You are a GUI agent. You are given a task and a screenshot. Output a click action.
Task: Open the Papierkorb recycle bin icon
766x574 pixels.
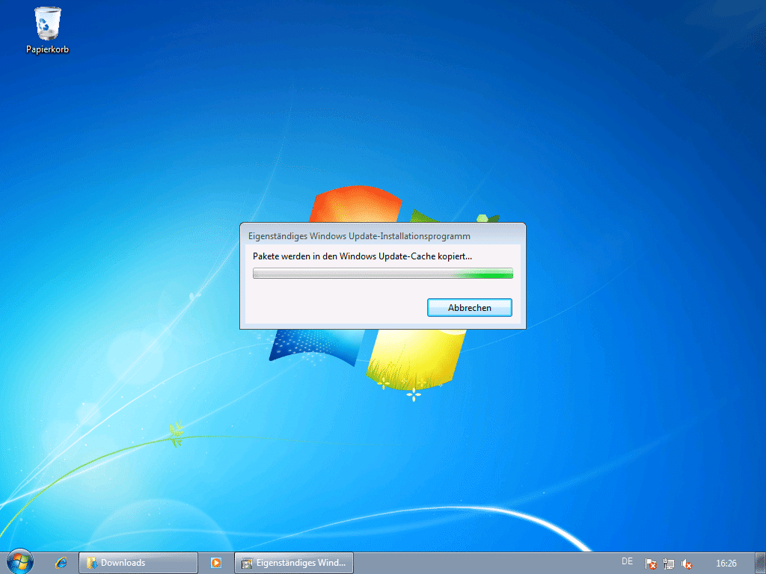click(47, 30)
